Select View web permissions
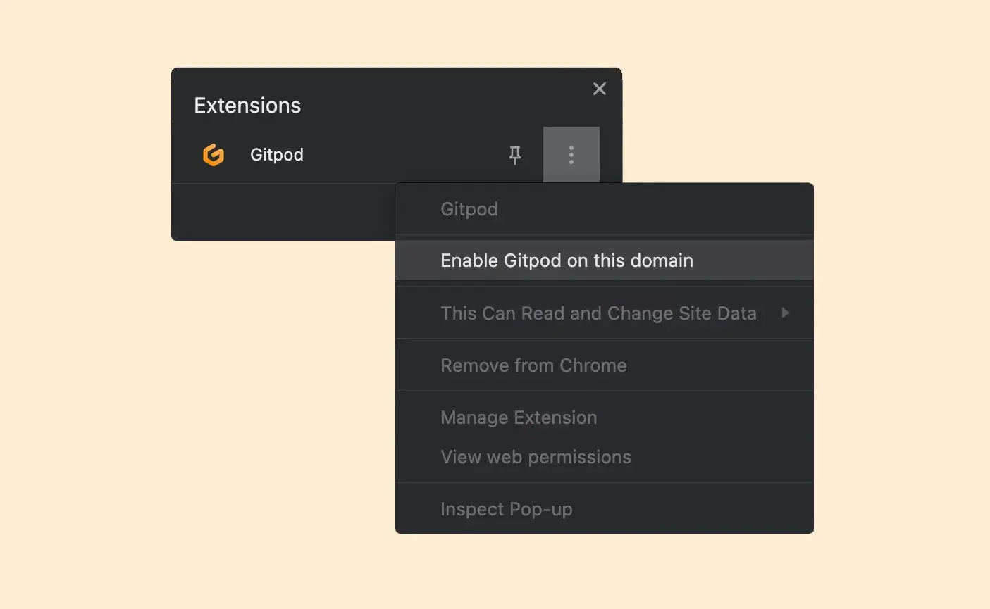 click(604, 457)
